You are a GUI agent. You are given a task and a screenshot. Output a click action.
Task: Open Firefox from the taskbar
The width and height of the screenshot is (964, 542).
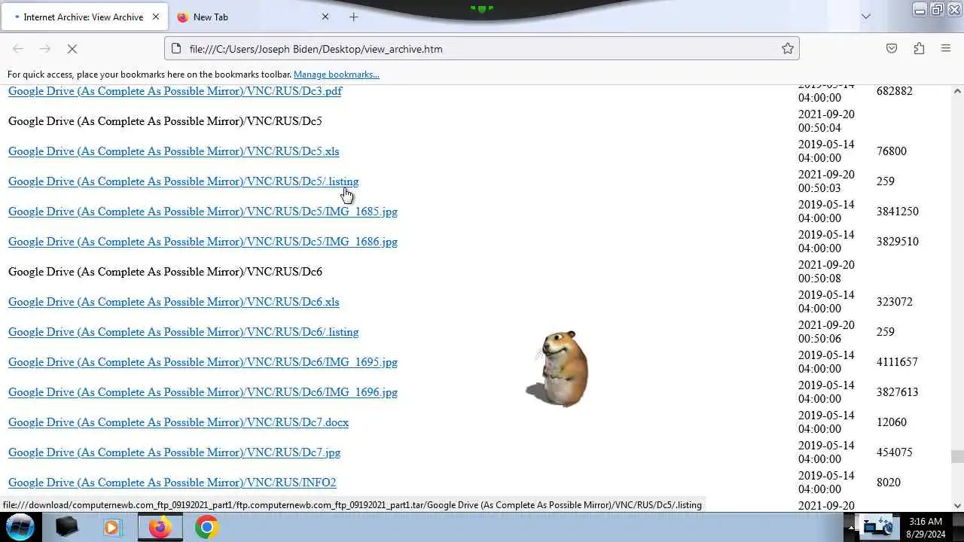click(160, 527)
